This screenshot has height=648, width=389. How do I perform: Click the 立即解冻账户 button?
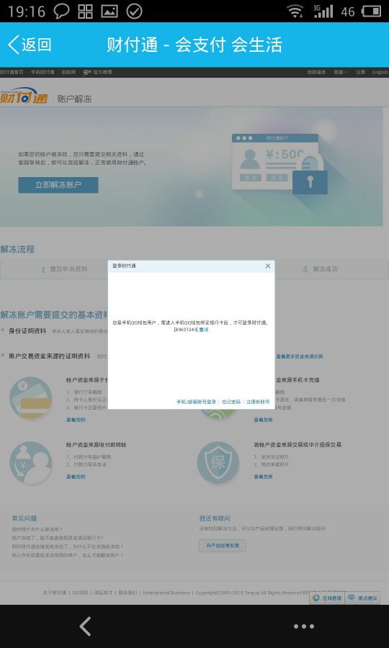[x=58, y=185]
